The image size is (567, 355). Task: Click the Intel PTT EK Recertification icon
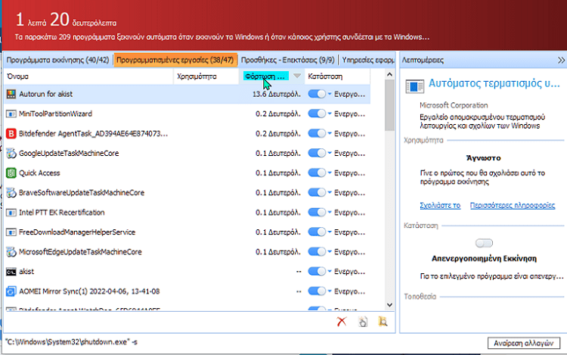(11, 213)
